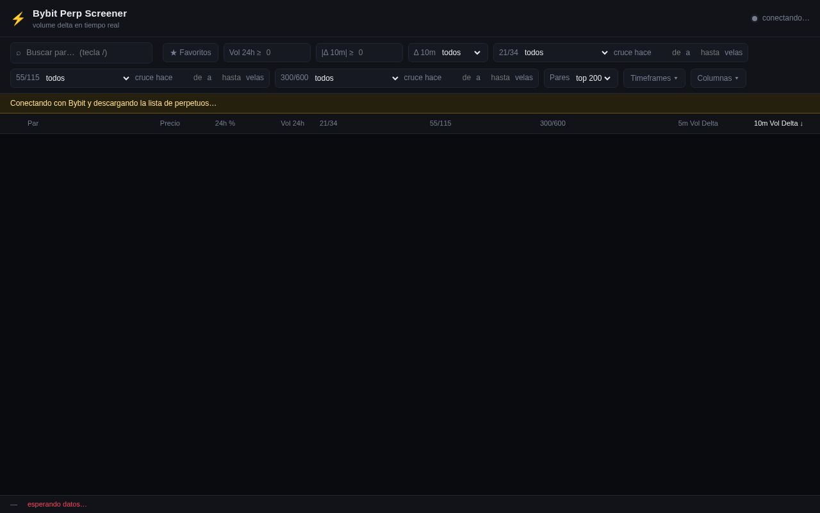Open the 300/600 todos dropdown

356,78
